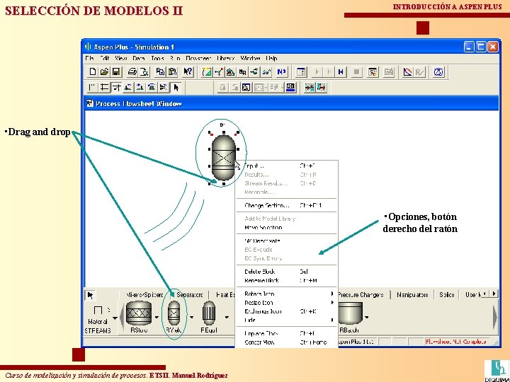Toggle the select-mode arrow in the model library
The height and width of the screenshot is (382, 510).
coord(91,295)
